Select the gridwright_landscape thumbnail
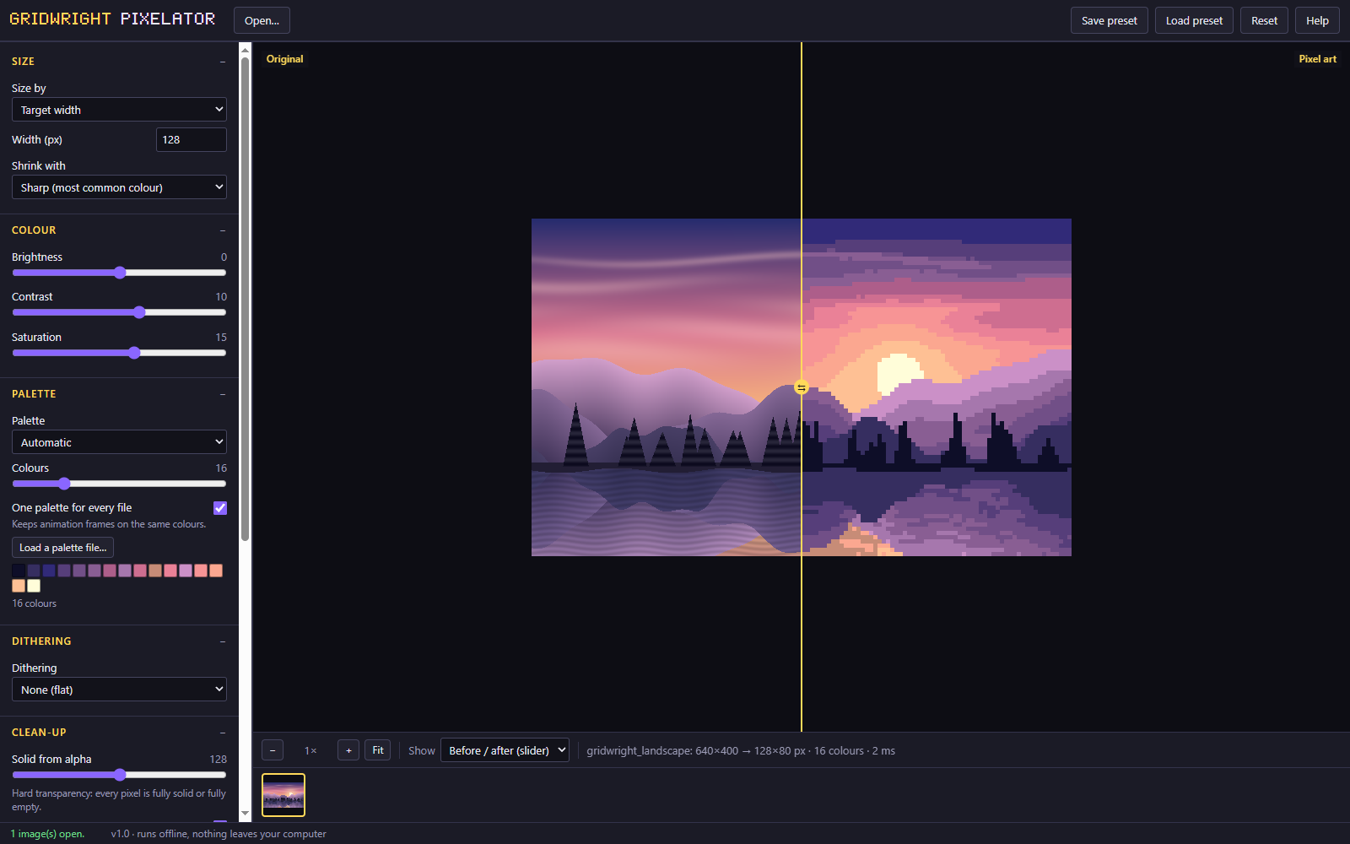This screenshot has width=1350, height=844. click(x=283, y=795)
